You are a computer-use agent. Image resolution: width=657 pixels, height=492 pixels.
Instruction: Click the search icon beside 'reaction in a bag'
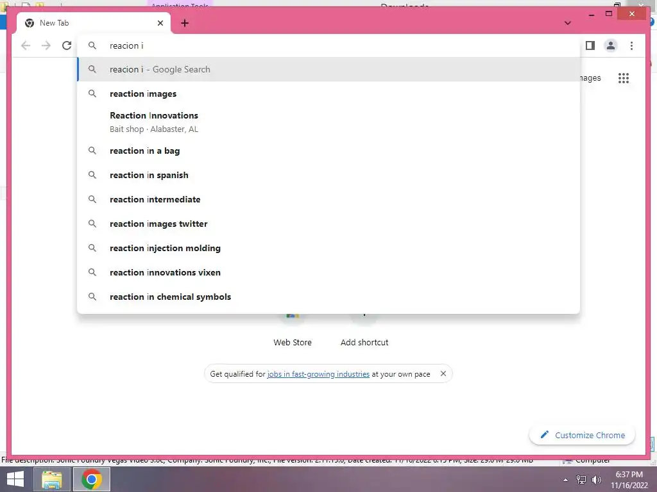[92, 151]
